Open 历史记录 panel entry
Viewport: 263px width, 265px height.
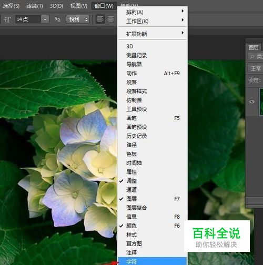click(x=153, y=136)
